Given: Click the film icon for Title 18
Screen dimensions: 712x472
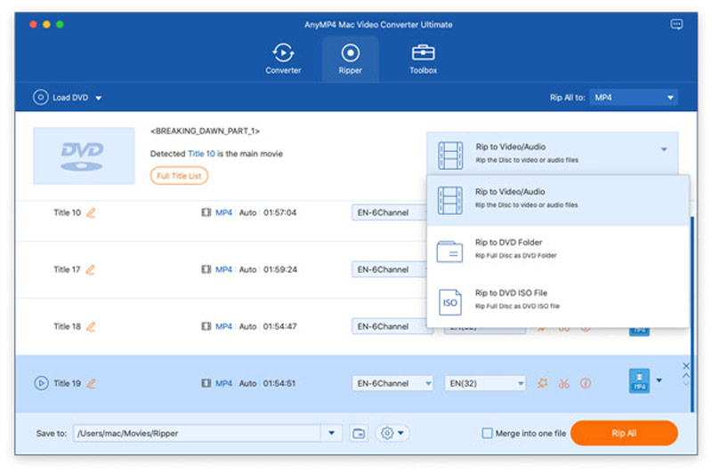Looking at the screenshot, I should click(206, 326).
